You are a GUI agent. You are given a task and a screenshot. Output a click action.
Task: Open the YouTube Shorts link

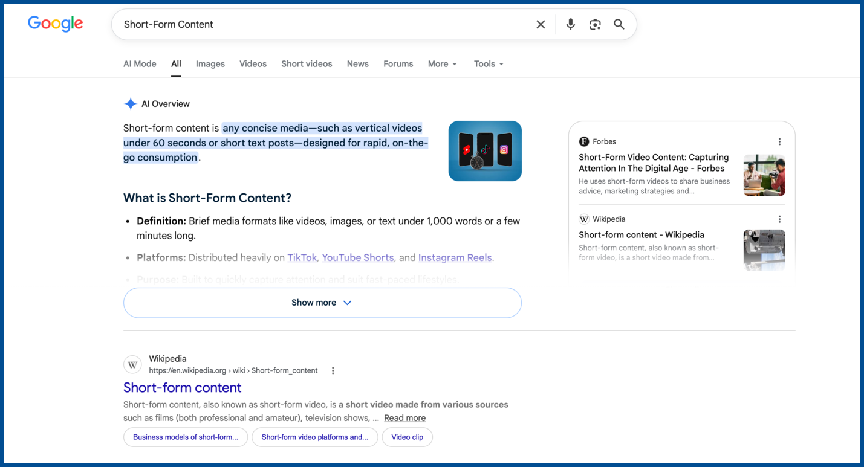[358, 257]
